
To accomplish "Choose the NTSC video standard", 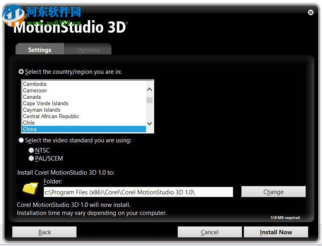I will coord(31,150).
